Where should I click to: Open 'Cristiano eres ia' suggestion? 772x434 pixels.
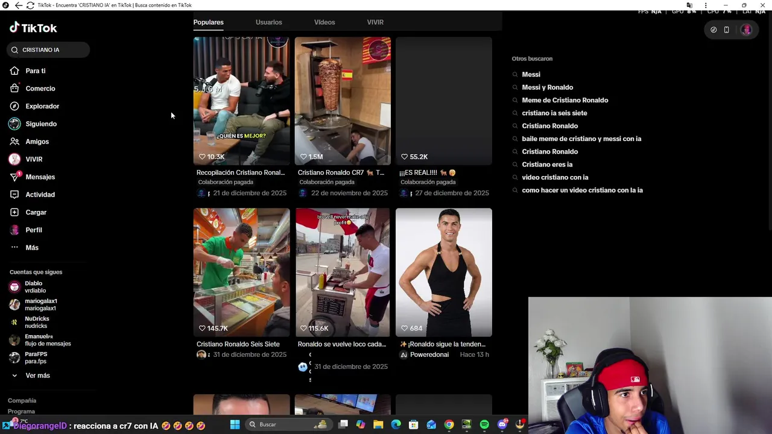pos(547,165)
